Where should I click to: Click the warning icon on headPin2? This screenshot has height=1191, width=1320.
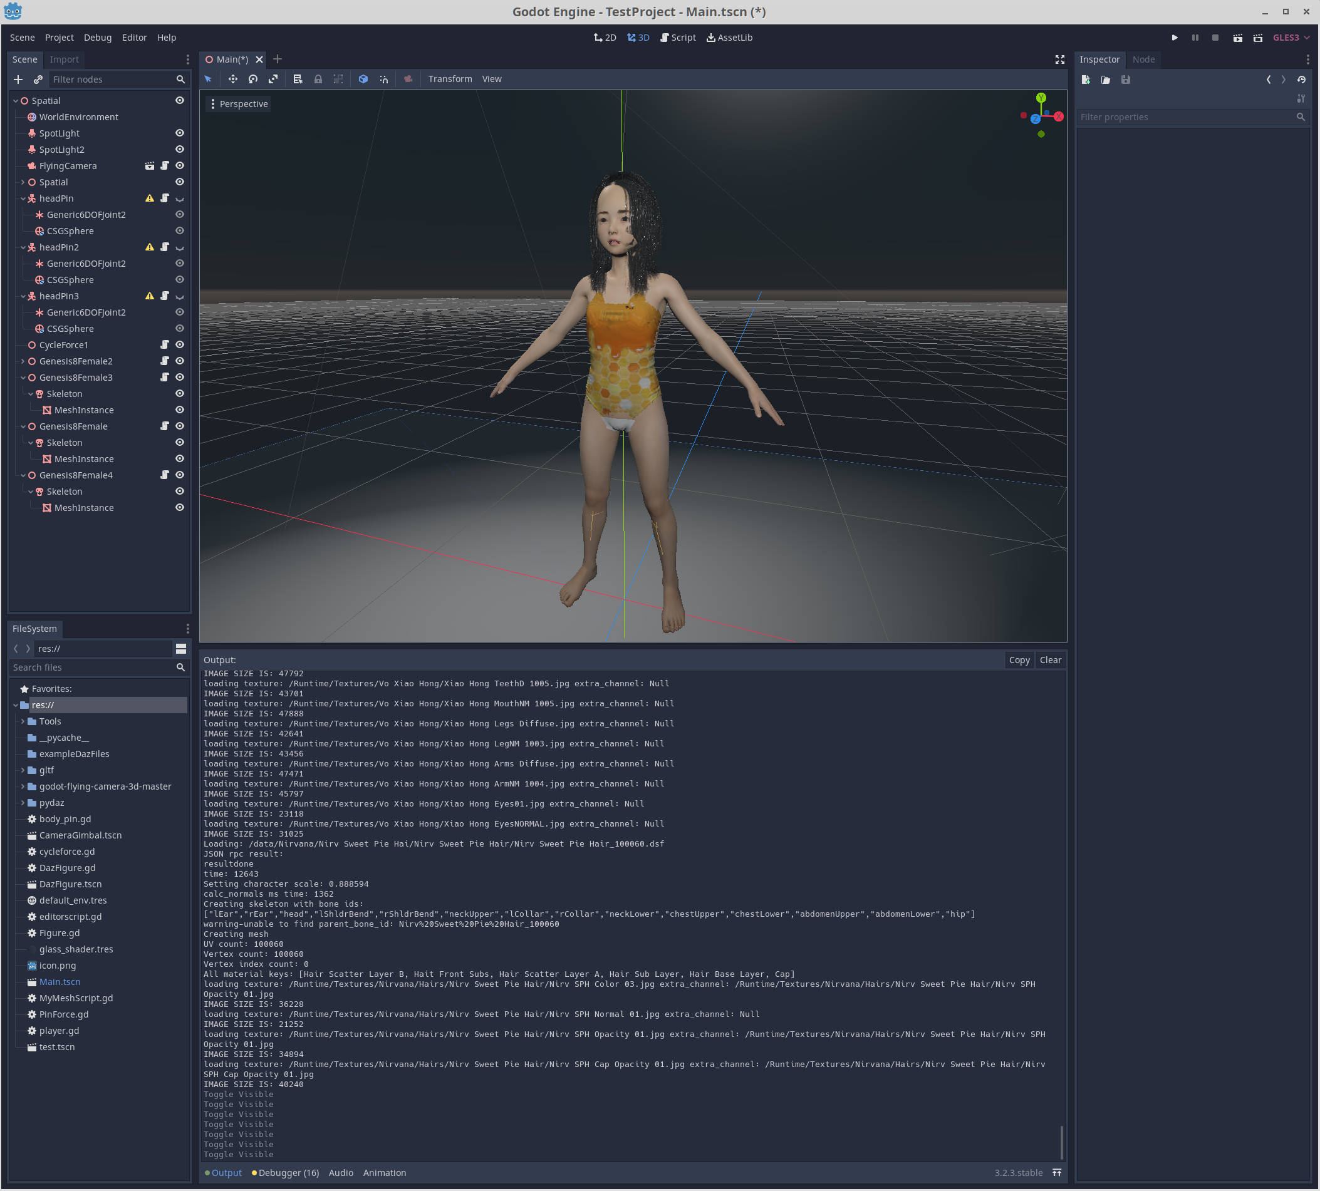(149, 247)
